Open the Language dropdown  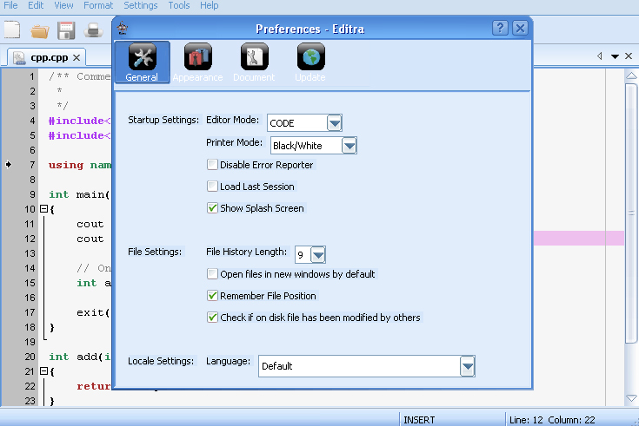pos(468,366)
